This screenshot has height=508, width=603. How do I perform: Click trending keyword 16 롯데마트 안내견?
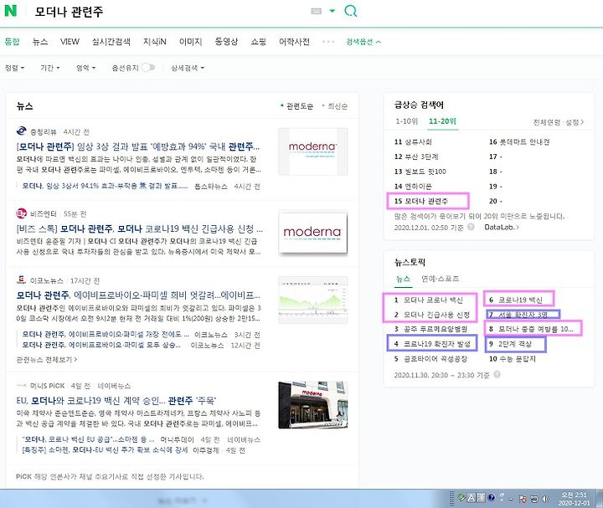pyautogui.click(x=519, y=141)
